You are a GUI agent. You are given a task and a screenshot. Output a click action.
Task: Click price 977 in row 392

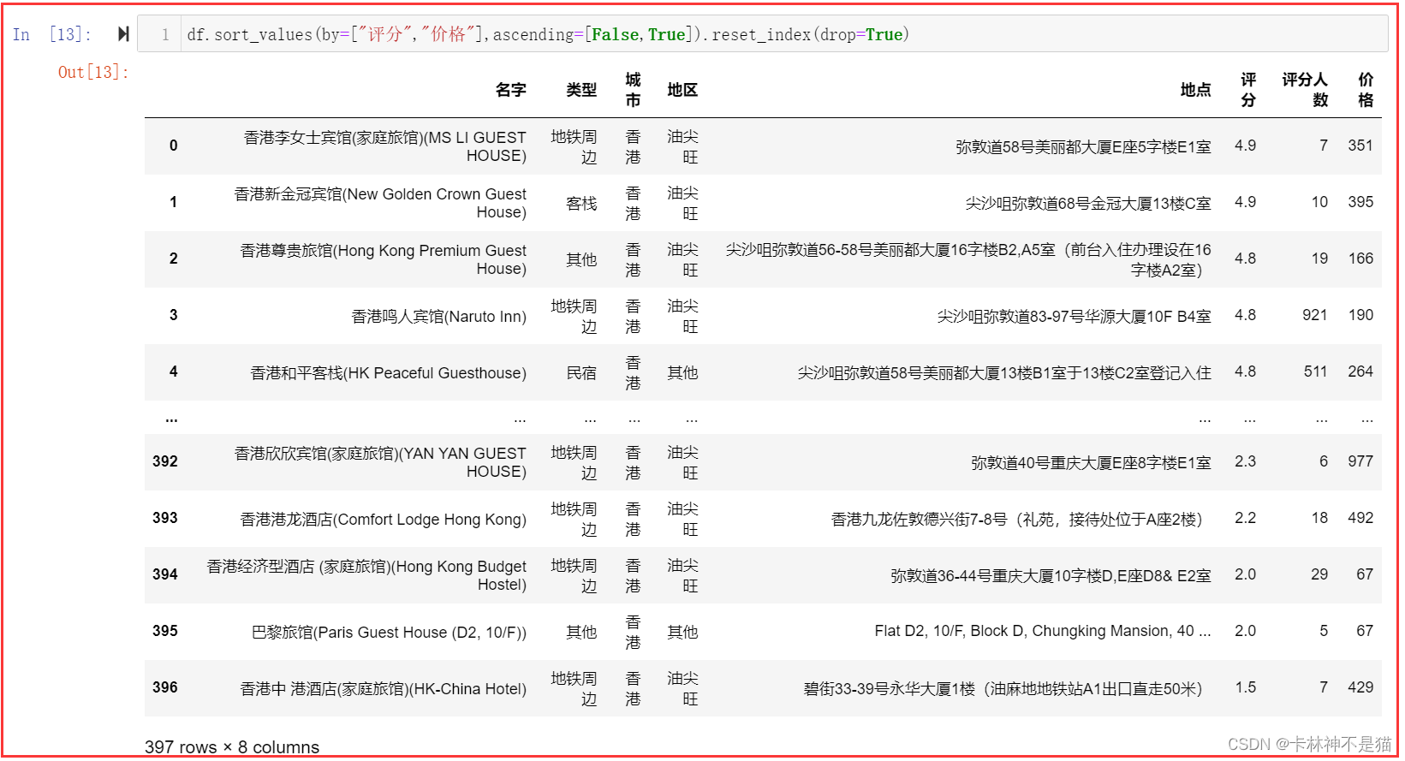1360,461
